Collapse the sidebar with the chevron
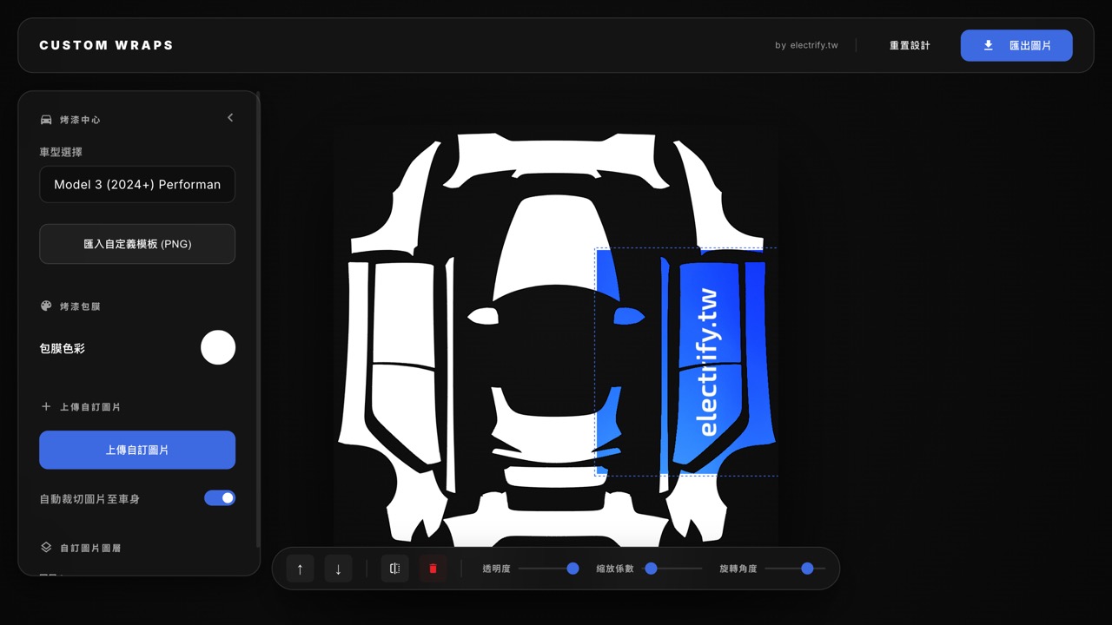1112x625 pixels. 230,118
